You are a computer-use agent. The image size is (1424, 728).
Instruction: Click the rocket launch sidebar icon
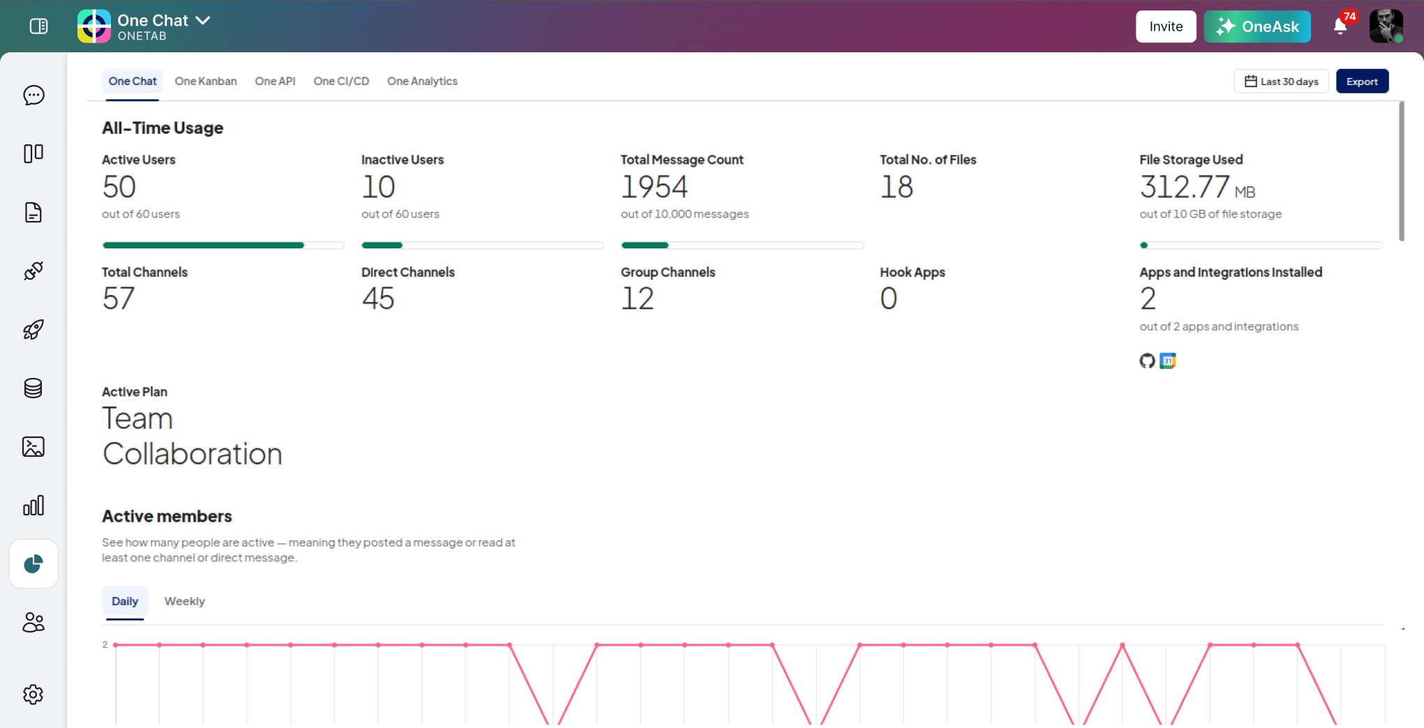34,329
